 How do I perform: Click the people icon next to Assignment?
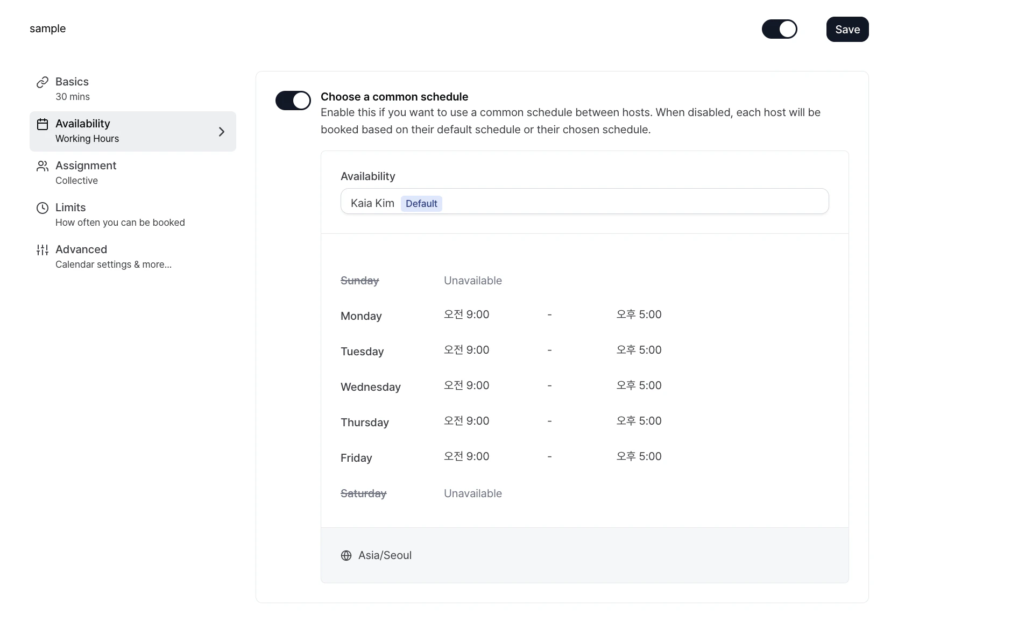[43, 166]
